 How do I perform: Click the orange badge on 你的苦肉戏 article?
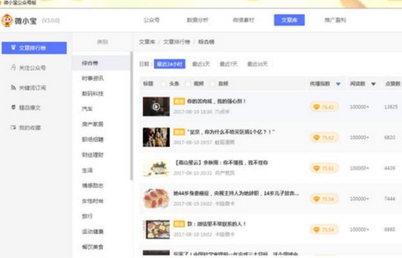tap(179, 101)
